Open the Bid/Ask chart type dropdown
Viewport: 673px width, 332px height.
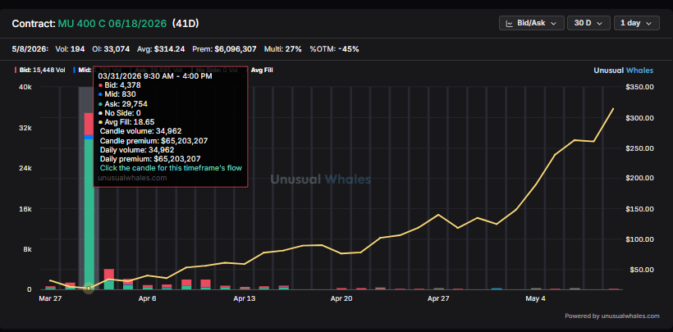pos(531,23)
